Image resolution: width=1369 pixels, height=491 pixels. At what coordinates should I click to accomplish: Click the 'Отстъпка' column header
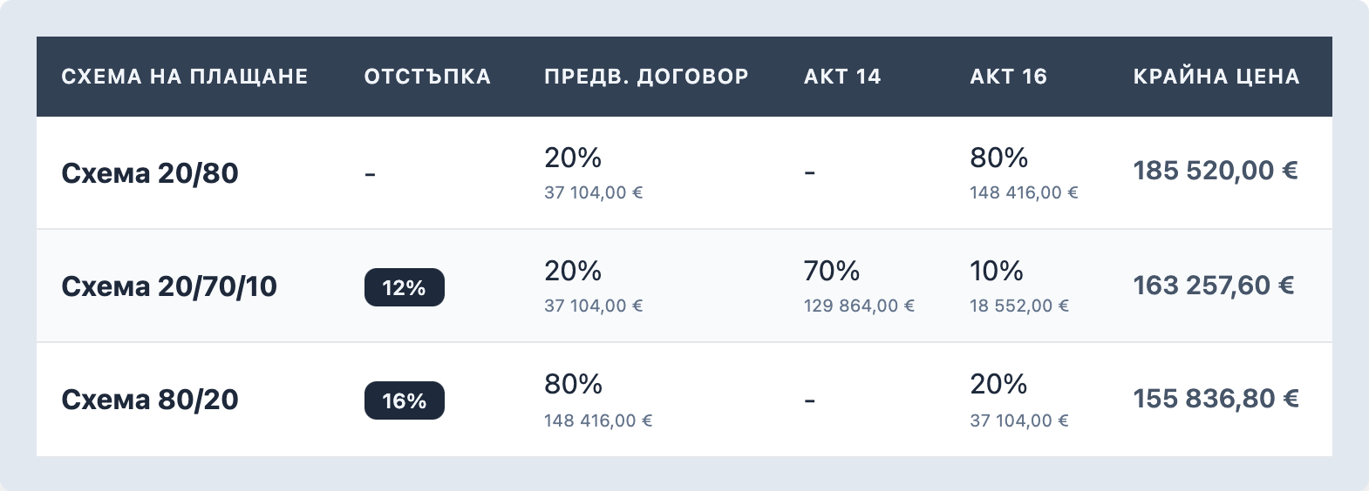tap(427, 77)
